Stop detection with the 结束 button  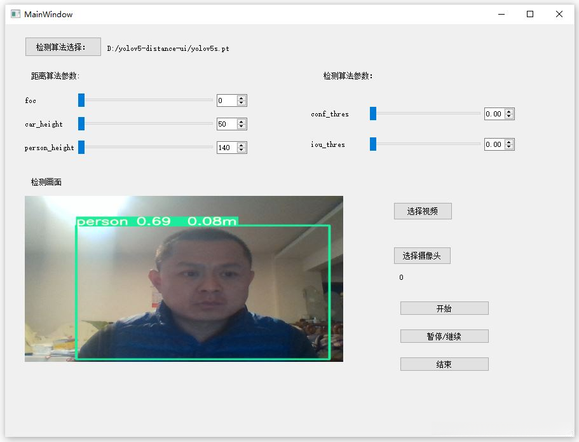pos(444,364)
